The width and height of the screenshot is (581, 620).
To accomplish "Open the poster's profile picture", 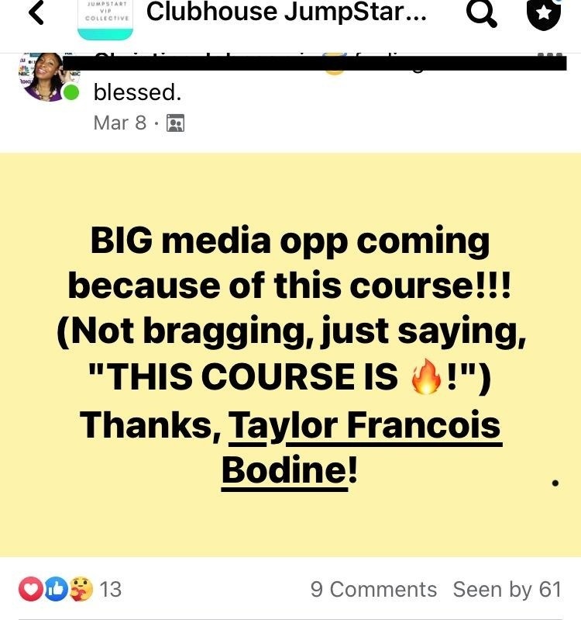I will coord(44,77).
